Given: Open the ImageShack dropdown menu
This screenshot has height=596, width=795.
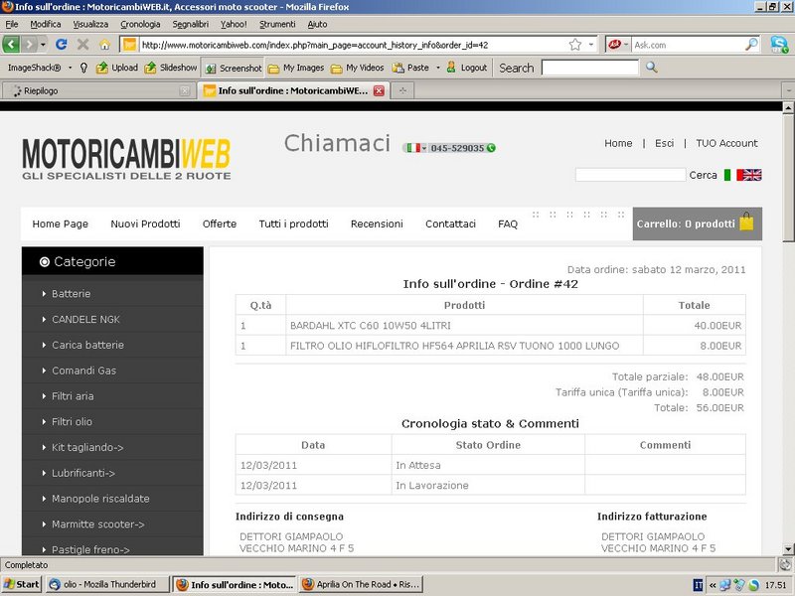Looking at the screenshot, I should coord(70,68).
